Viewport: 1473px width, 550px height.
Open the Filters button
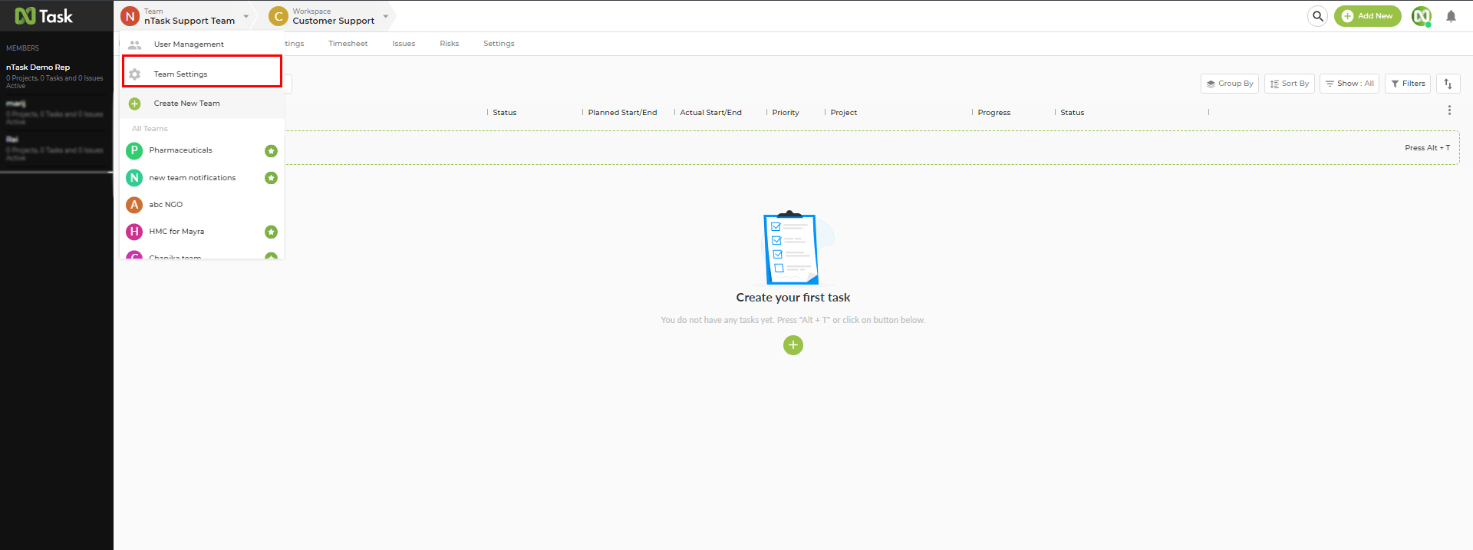click(x=1407, y=84)
